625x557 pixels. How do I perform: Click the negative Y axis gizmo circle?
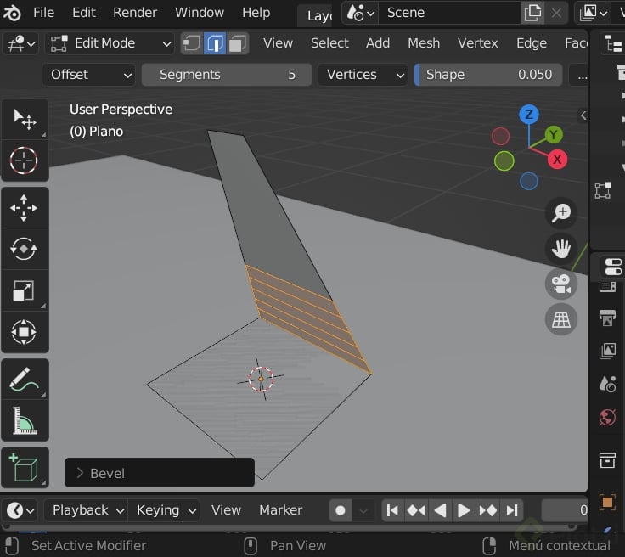click(504, 161)
